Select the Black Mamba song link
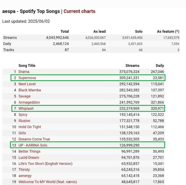The width and height of the screenshot is (186, 185). (x=30, y=90)
